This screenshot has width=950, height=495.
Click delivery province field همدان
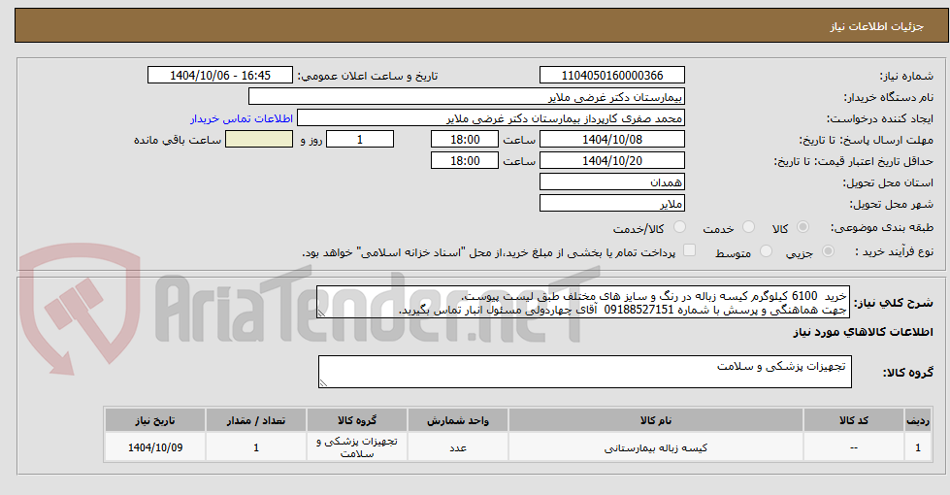pos(612,181)
